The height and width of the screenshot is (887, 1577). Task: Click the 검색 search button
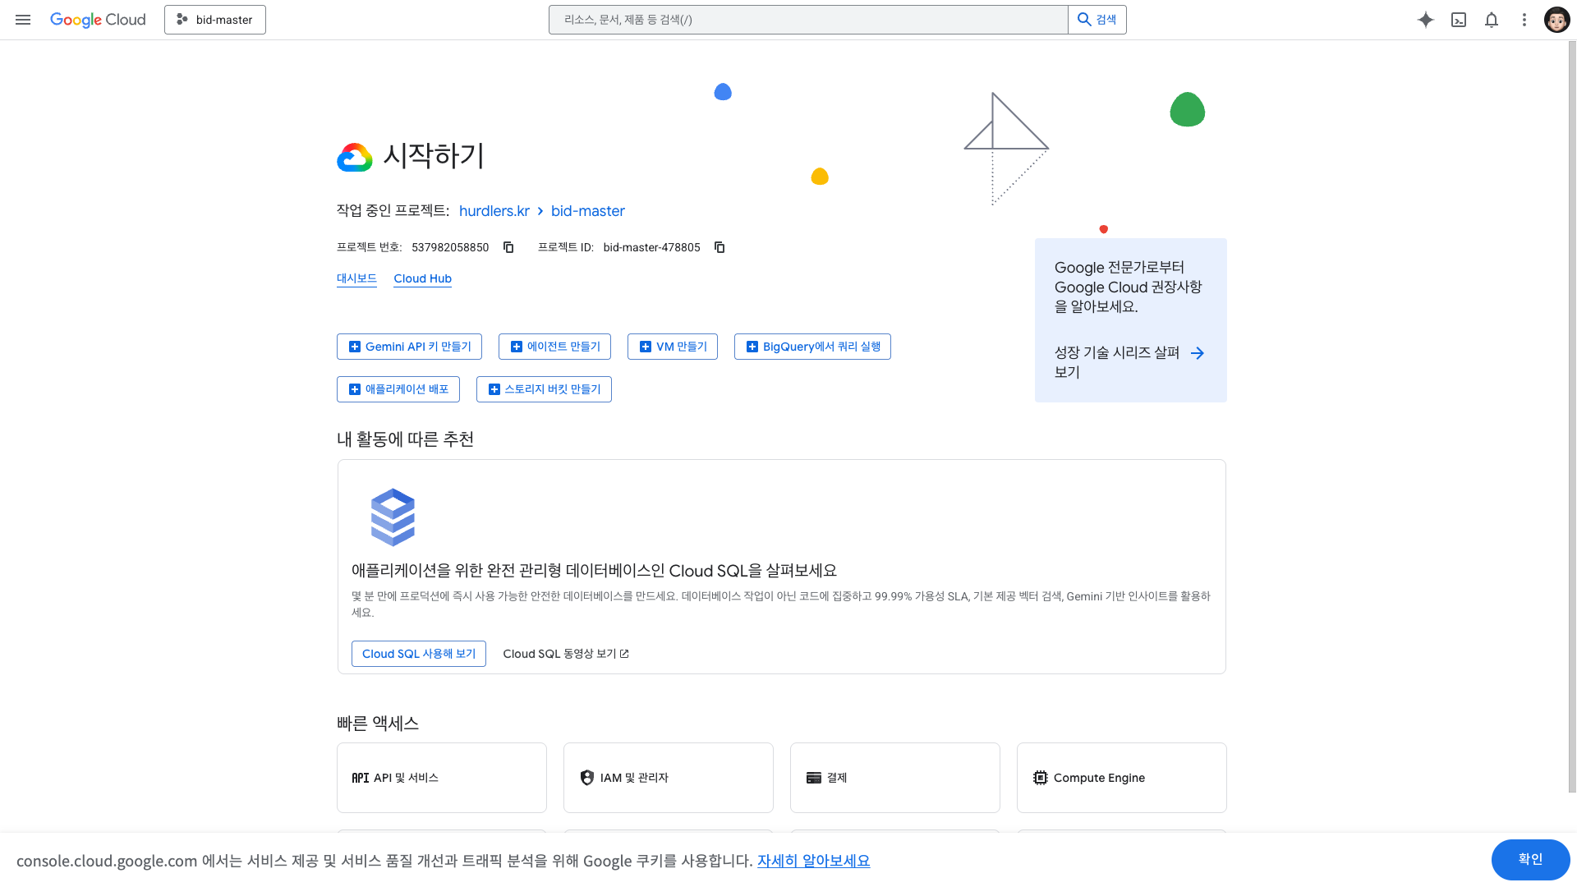(1097, 20)
